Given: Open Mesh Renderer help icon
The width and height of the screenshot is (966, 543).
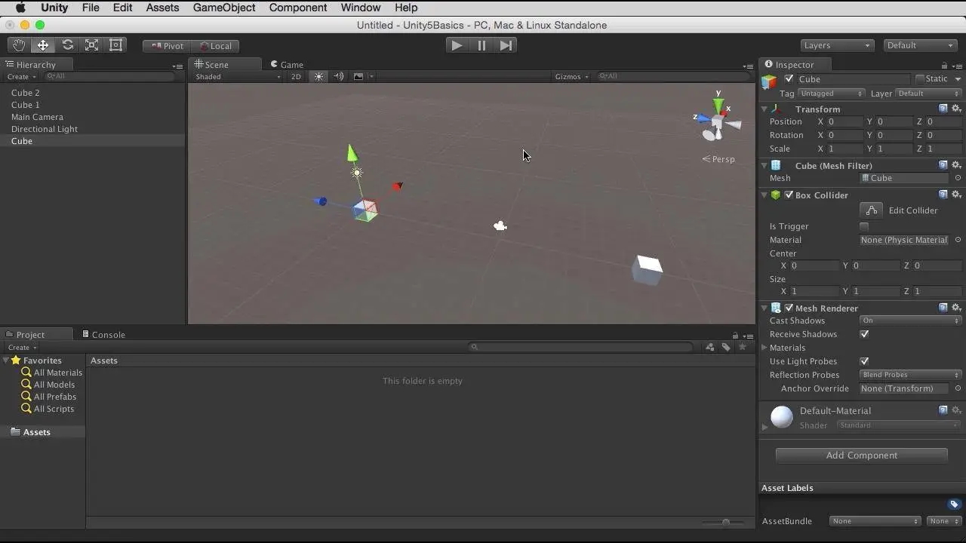Looking at the screenshot, I should coord(943,308).
